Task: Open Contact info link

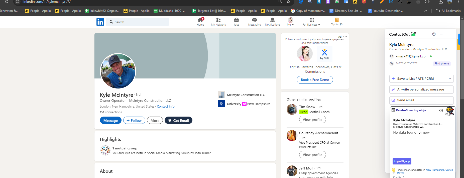Action: [166, 107]
